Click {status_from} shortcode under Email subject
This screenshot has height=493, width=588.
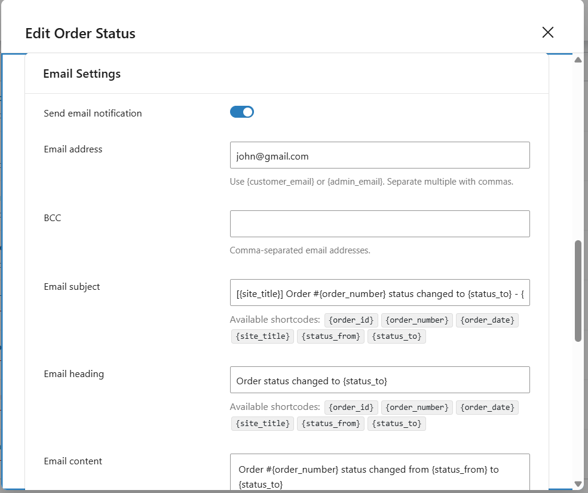point(331,336)
